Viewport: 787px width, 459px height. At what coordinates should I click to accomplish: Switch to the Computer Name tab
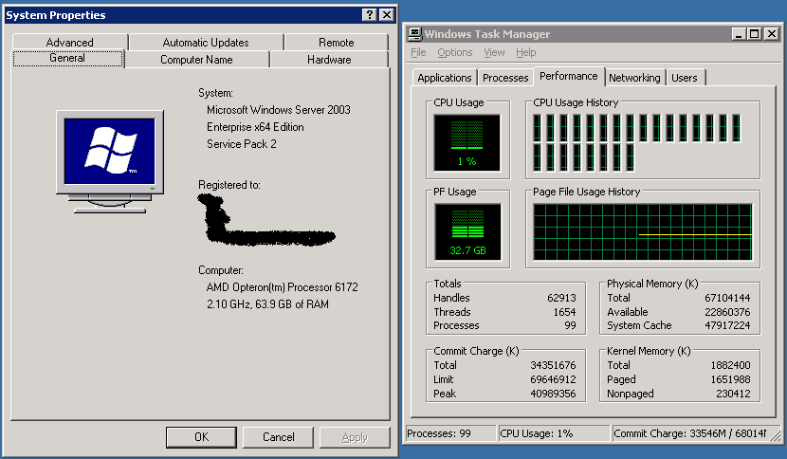pyautogui.click(x=196, y=59)
